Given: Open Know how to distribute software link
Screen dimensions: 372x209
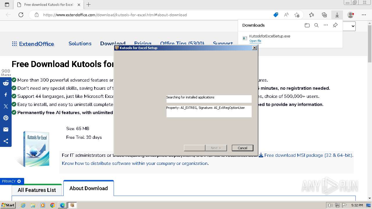Looking at the screenshot, I should 135,163.
